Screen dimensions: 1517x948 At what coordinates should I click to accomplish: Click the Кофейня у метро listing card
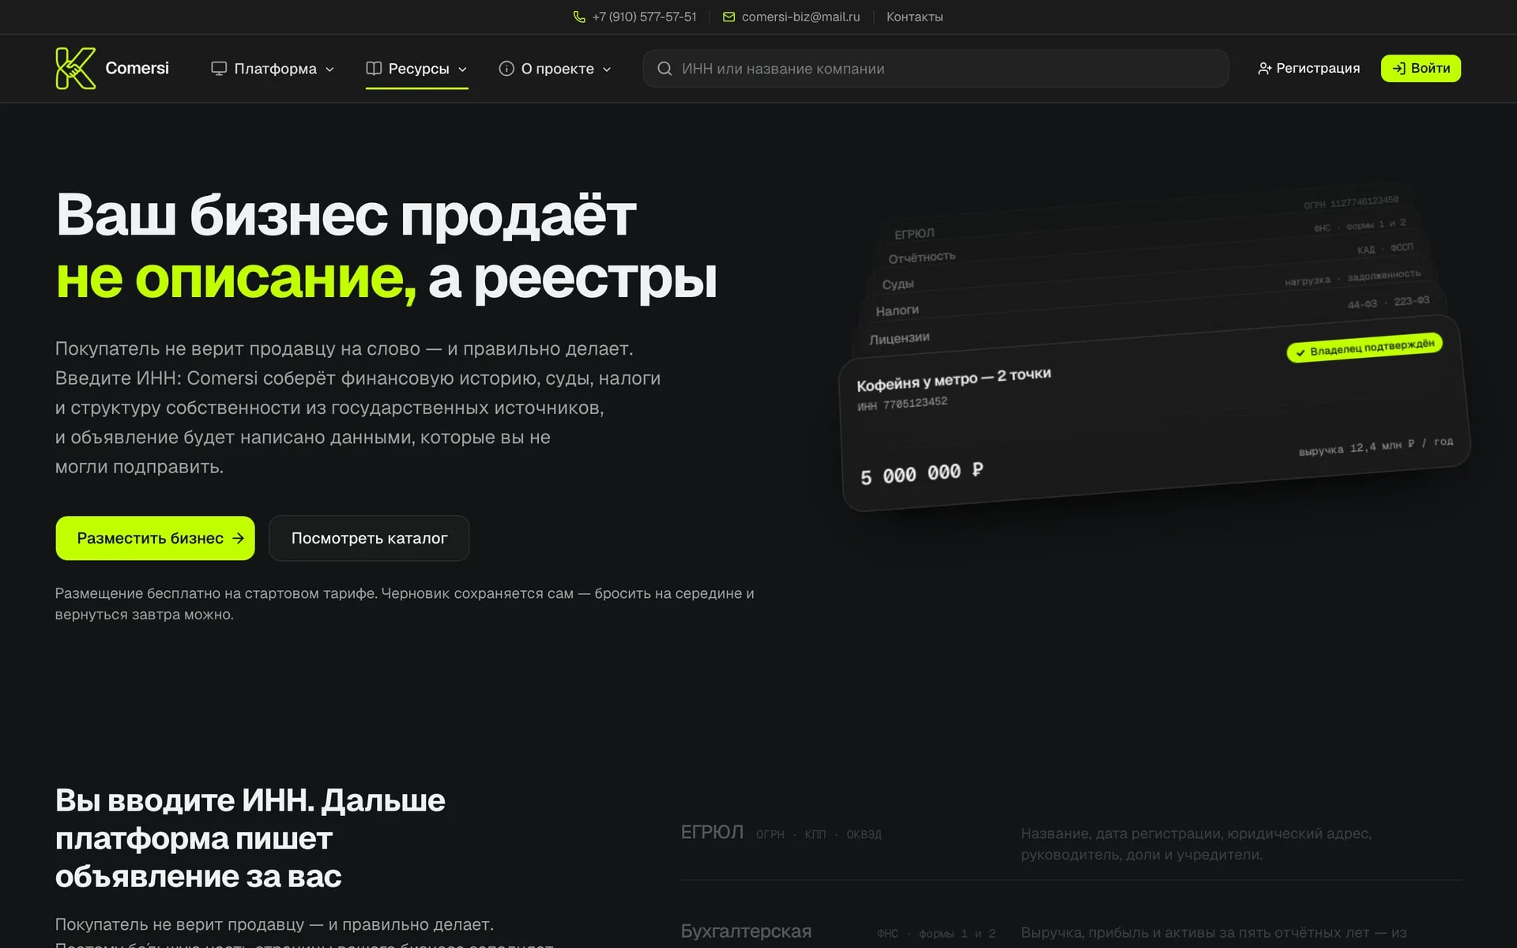pos(1154,414)
